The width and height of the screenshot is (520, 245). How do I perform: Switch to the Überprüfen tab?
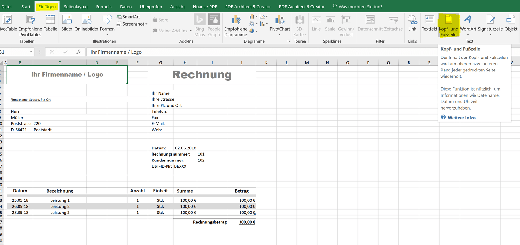pos(151,6)
